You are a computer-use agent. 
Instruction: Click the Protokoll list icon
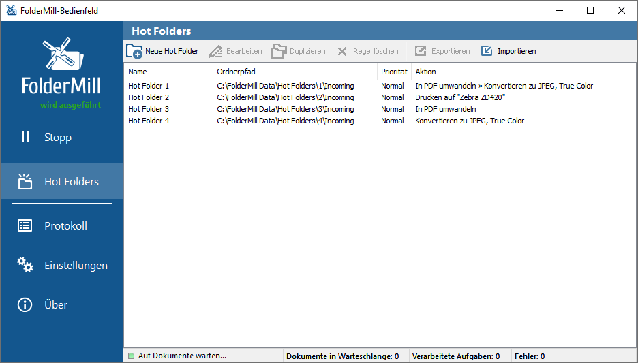coord(25,225)
